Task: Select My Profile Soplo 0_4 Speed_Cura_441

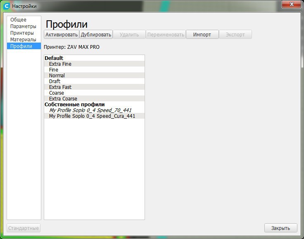Action: click(94, 116)
